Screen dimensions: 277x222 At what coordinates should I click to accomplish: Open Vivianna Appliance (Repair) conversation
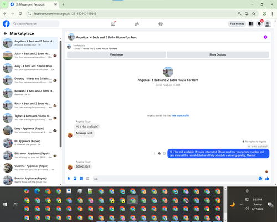pyautogui.click(x=29, y=168)
